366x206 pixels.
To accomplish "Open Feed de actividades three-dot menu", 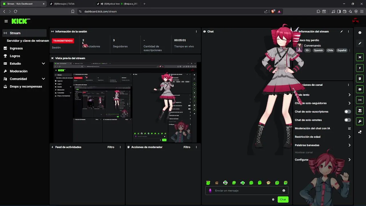I will pyautogui.click(x=120, y=147).
